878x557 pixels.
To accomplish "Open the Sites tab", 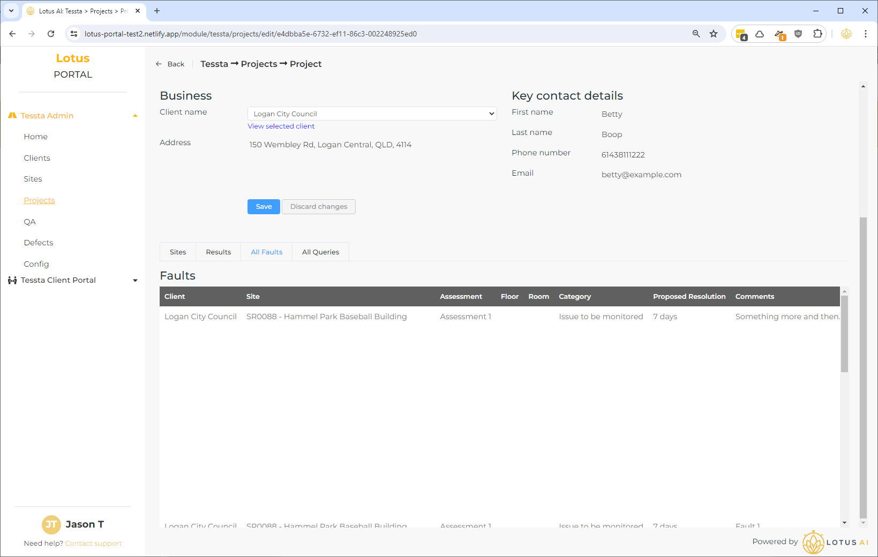I will coord(178,252).
